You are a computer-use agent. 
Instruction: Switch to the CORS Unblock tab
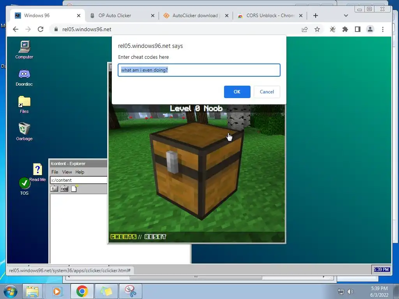tap(270, 16)
